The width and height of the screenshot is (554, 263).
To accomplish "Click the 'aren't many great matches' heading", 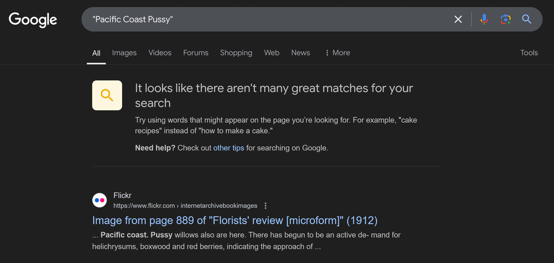I will click(274, 96).
